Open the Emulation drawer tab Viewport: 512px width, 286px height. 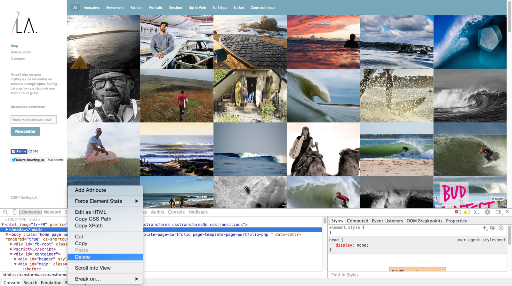[51, 283]
